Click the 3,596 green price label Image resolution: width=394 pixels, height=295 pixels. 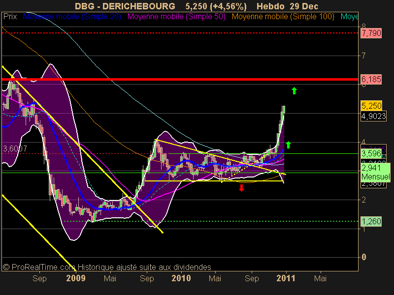(x=371, y=153)
